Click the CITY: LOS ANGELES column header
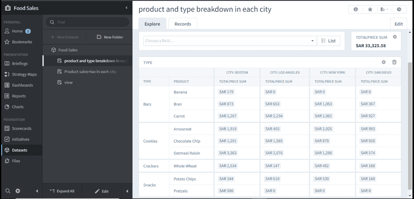This screenshot has width=414, height=199. click(285, 73)
